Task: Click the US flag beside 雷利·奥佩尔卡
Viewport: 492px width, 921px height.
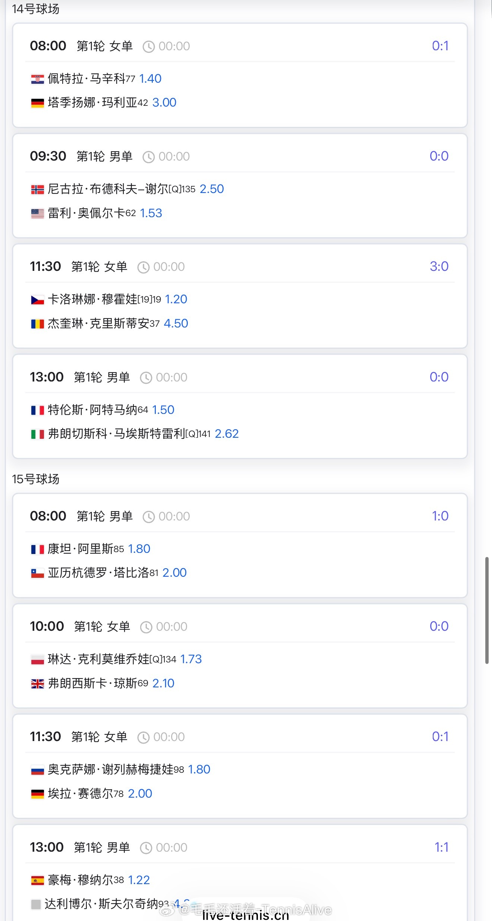Action: tap(37, 213)
